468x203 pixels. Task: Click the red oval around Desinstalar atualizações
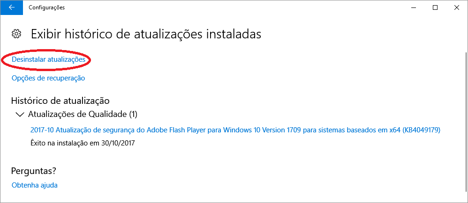(46, 59)
